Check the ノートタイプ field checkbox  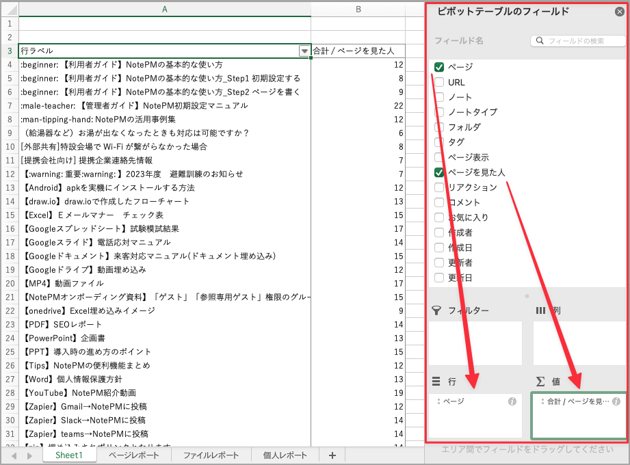439,112
